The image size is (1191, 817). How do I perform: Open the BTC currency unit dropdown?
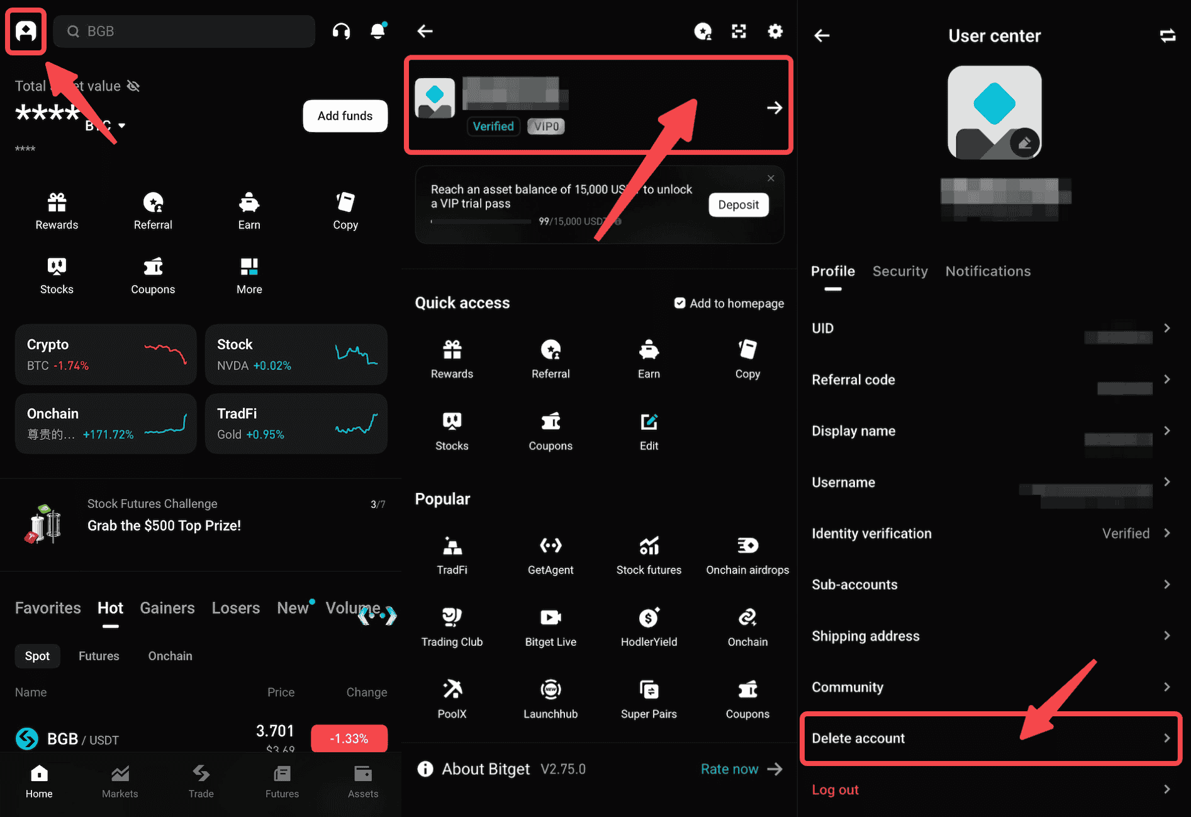(106, 125)
